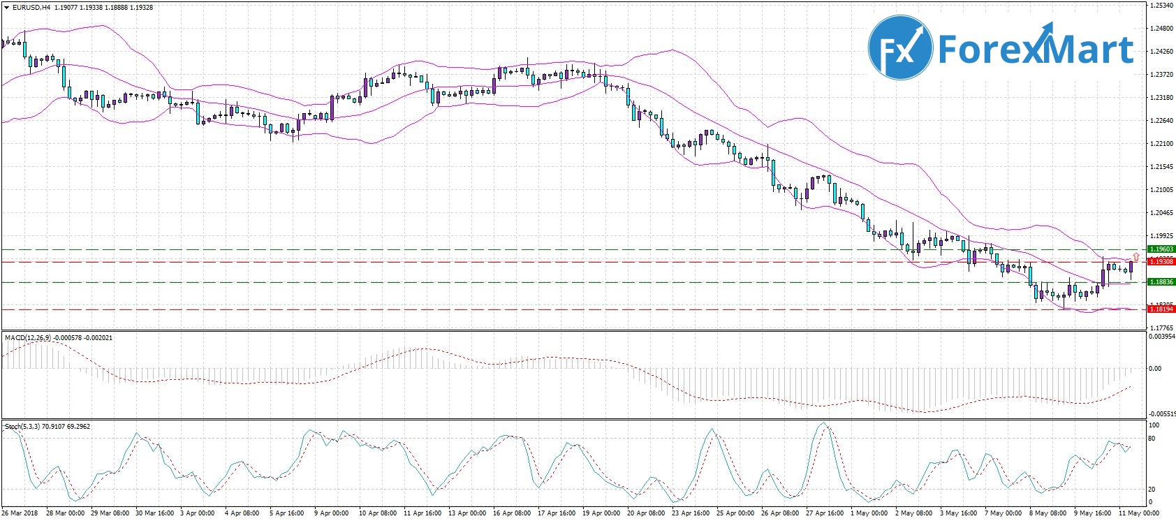1176x521 pixels.
Task: Click the 4 Apr 08:00 time axis label
Action: tap(242, 513)
